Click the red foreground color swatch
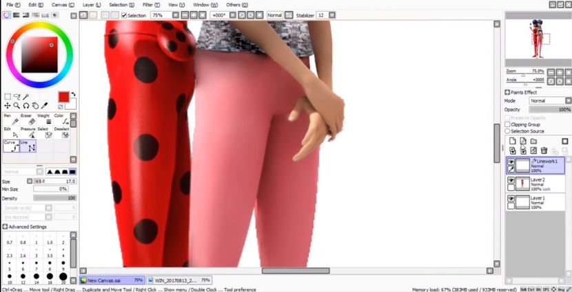Image resolution: width=572 pixels, height=292 pixels. [63, 97]
